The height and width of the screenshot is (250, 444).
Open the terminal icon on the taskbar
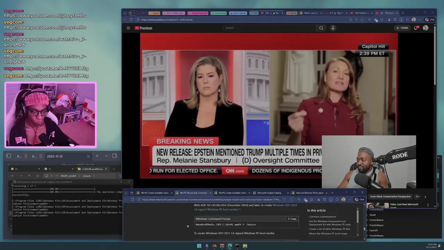[x=237, y=246]
